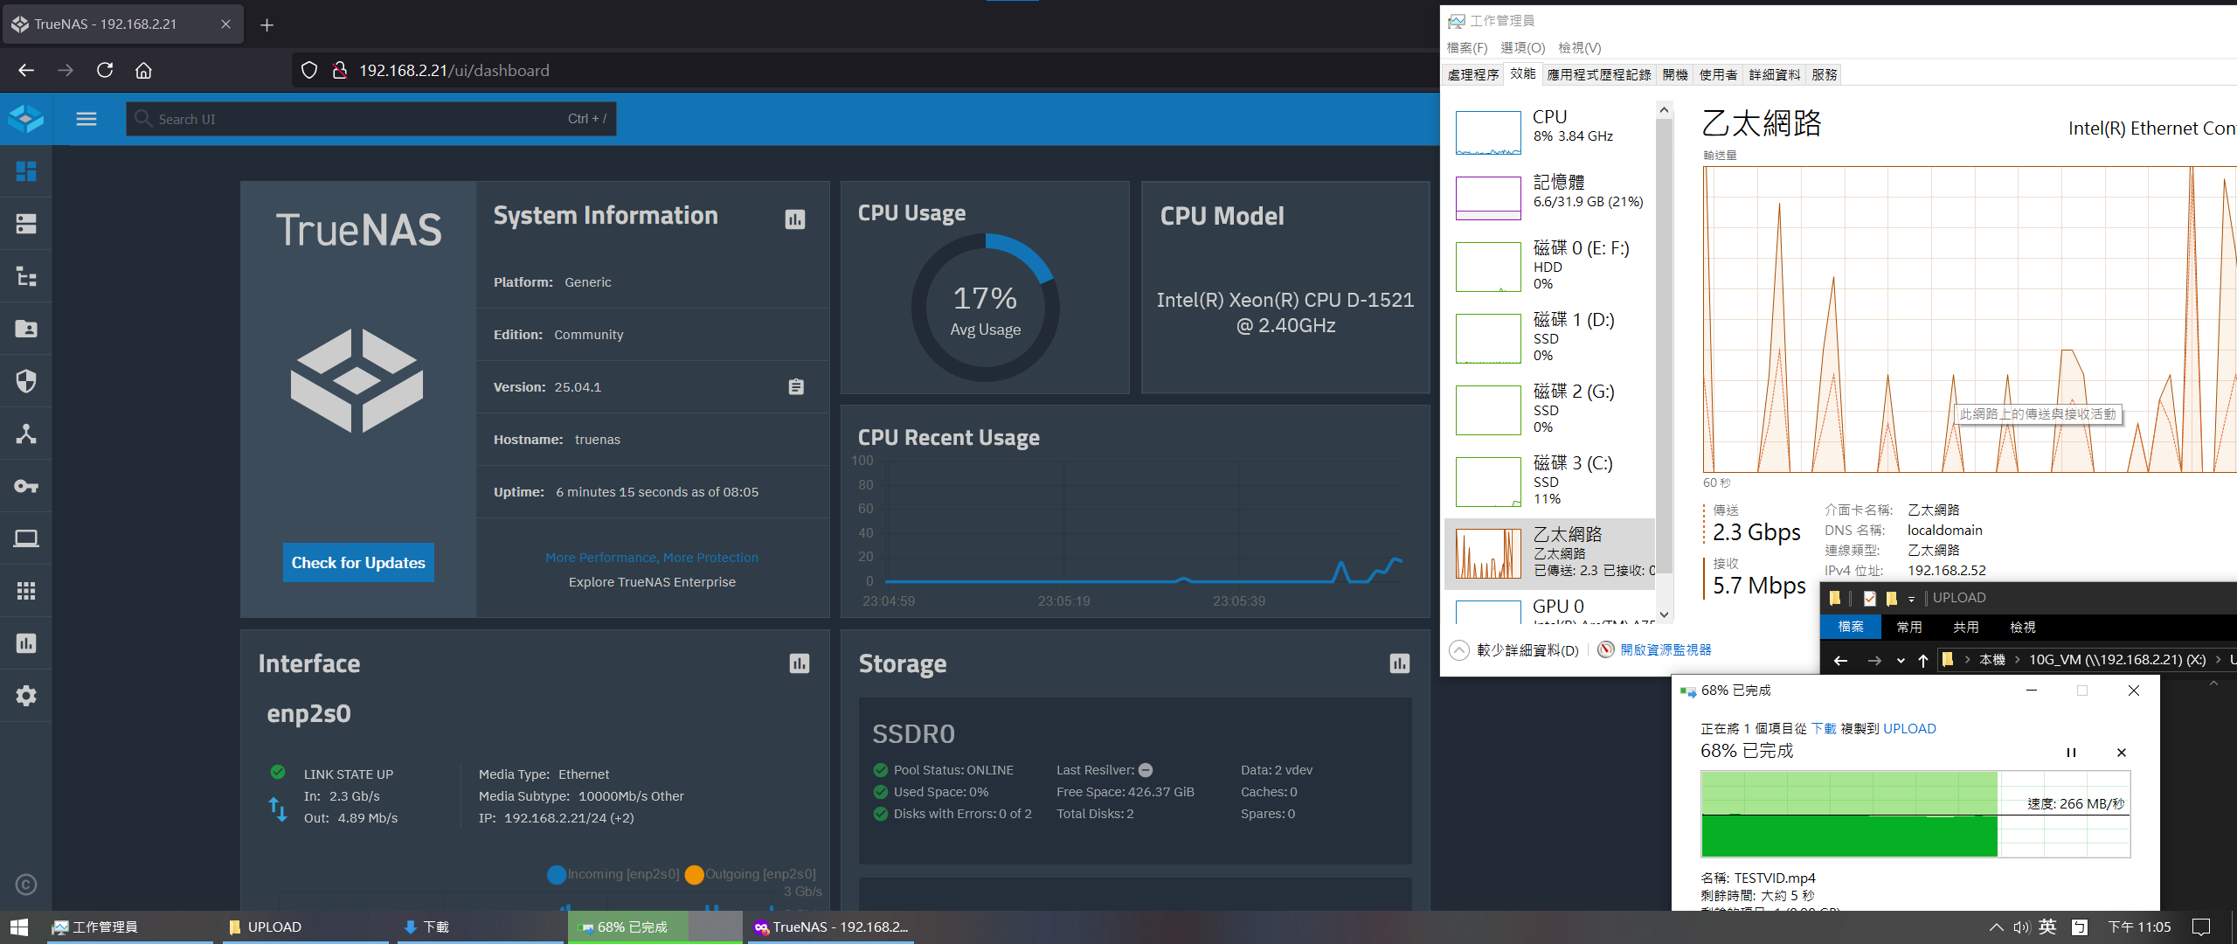Open Interface widget reports icon

coord(800,663)
